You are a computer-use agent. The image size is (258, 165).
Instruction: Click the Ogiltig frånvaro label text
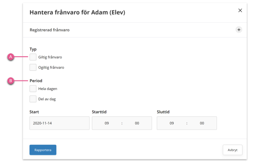click(x=51, y=67)
